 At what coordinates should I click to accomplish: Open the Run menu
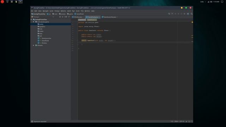coord(73,11)
